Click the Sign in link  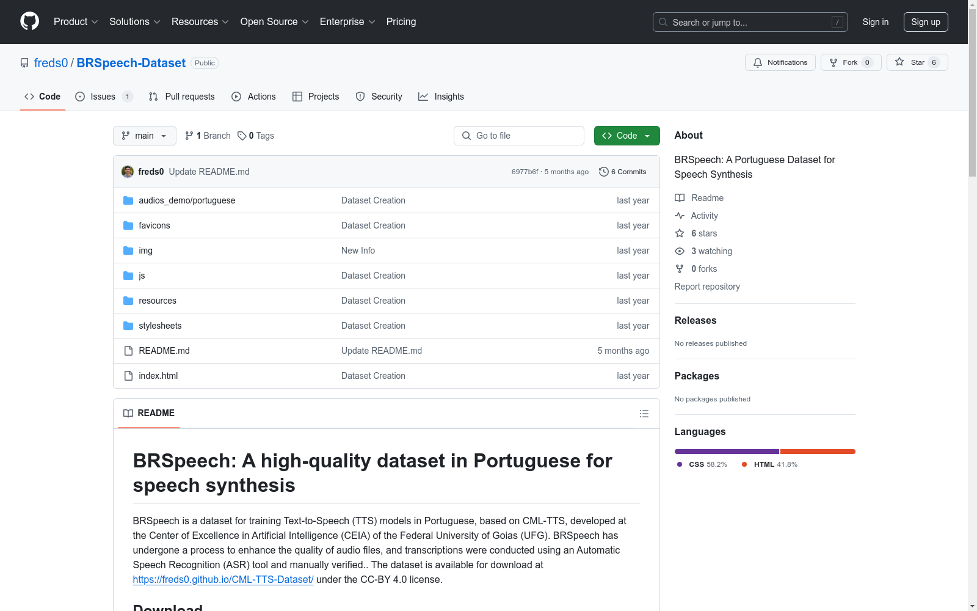click(876, 22)
